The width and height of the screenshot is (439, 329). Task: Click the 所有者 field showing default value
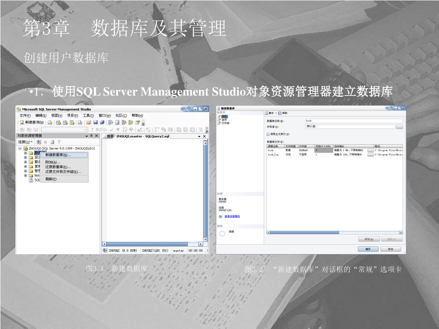pyautogui.click(x=350, y=126)
